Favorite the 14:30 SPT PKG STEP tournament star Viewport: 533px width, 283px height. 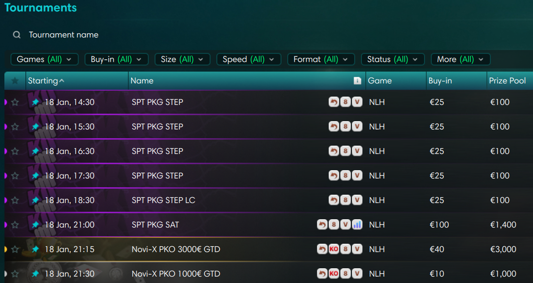pos(15,102)
